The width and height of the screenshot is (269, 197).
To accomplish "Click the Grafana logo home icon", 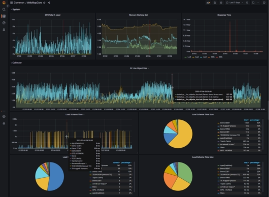I will [x=4, y=3].
